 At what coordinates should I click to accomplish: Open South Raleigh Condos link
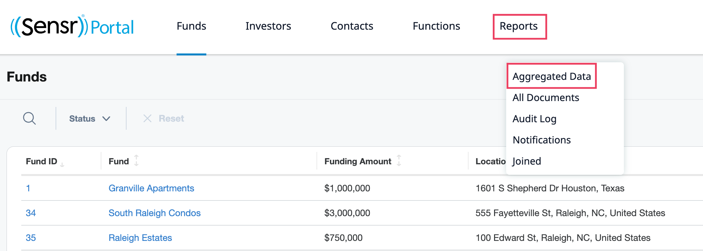[154, 213]
